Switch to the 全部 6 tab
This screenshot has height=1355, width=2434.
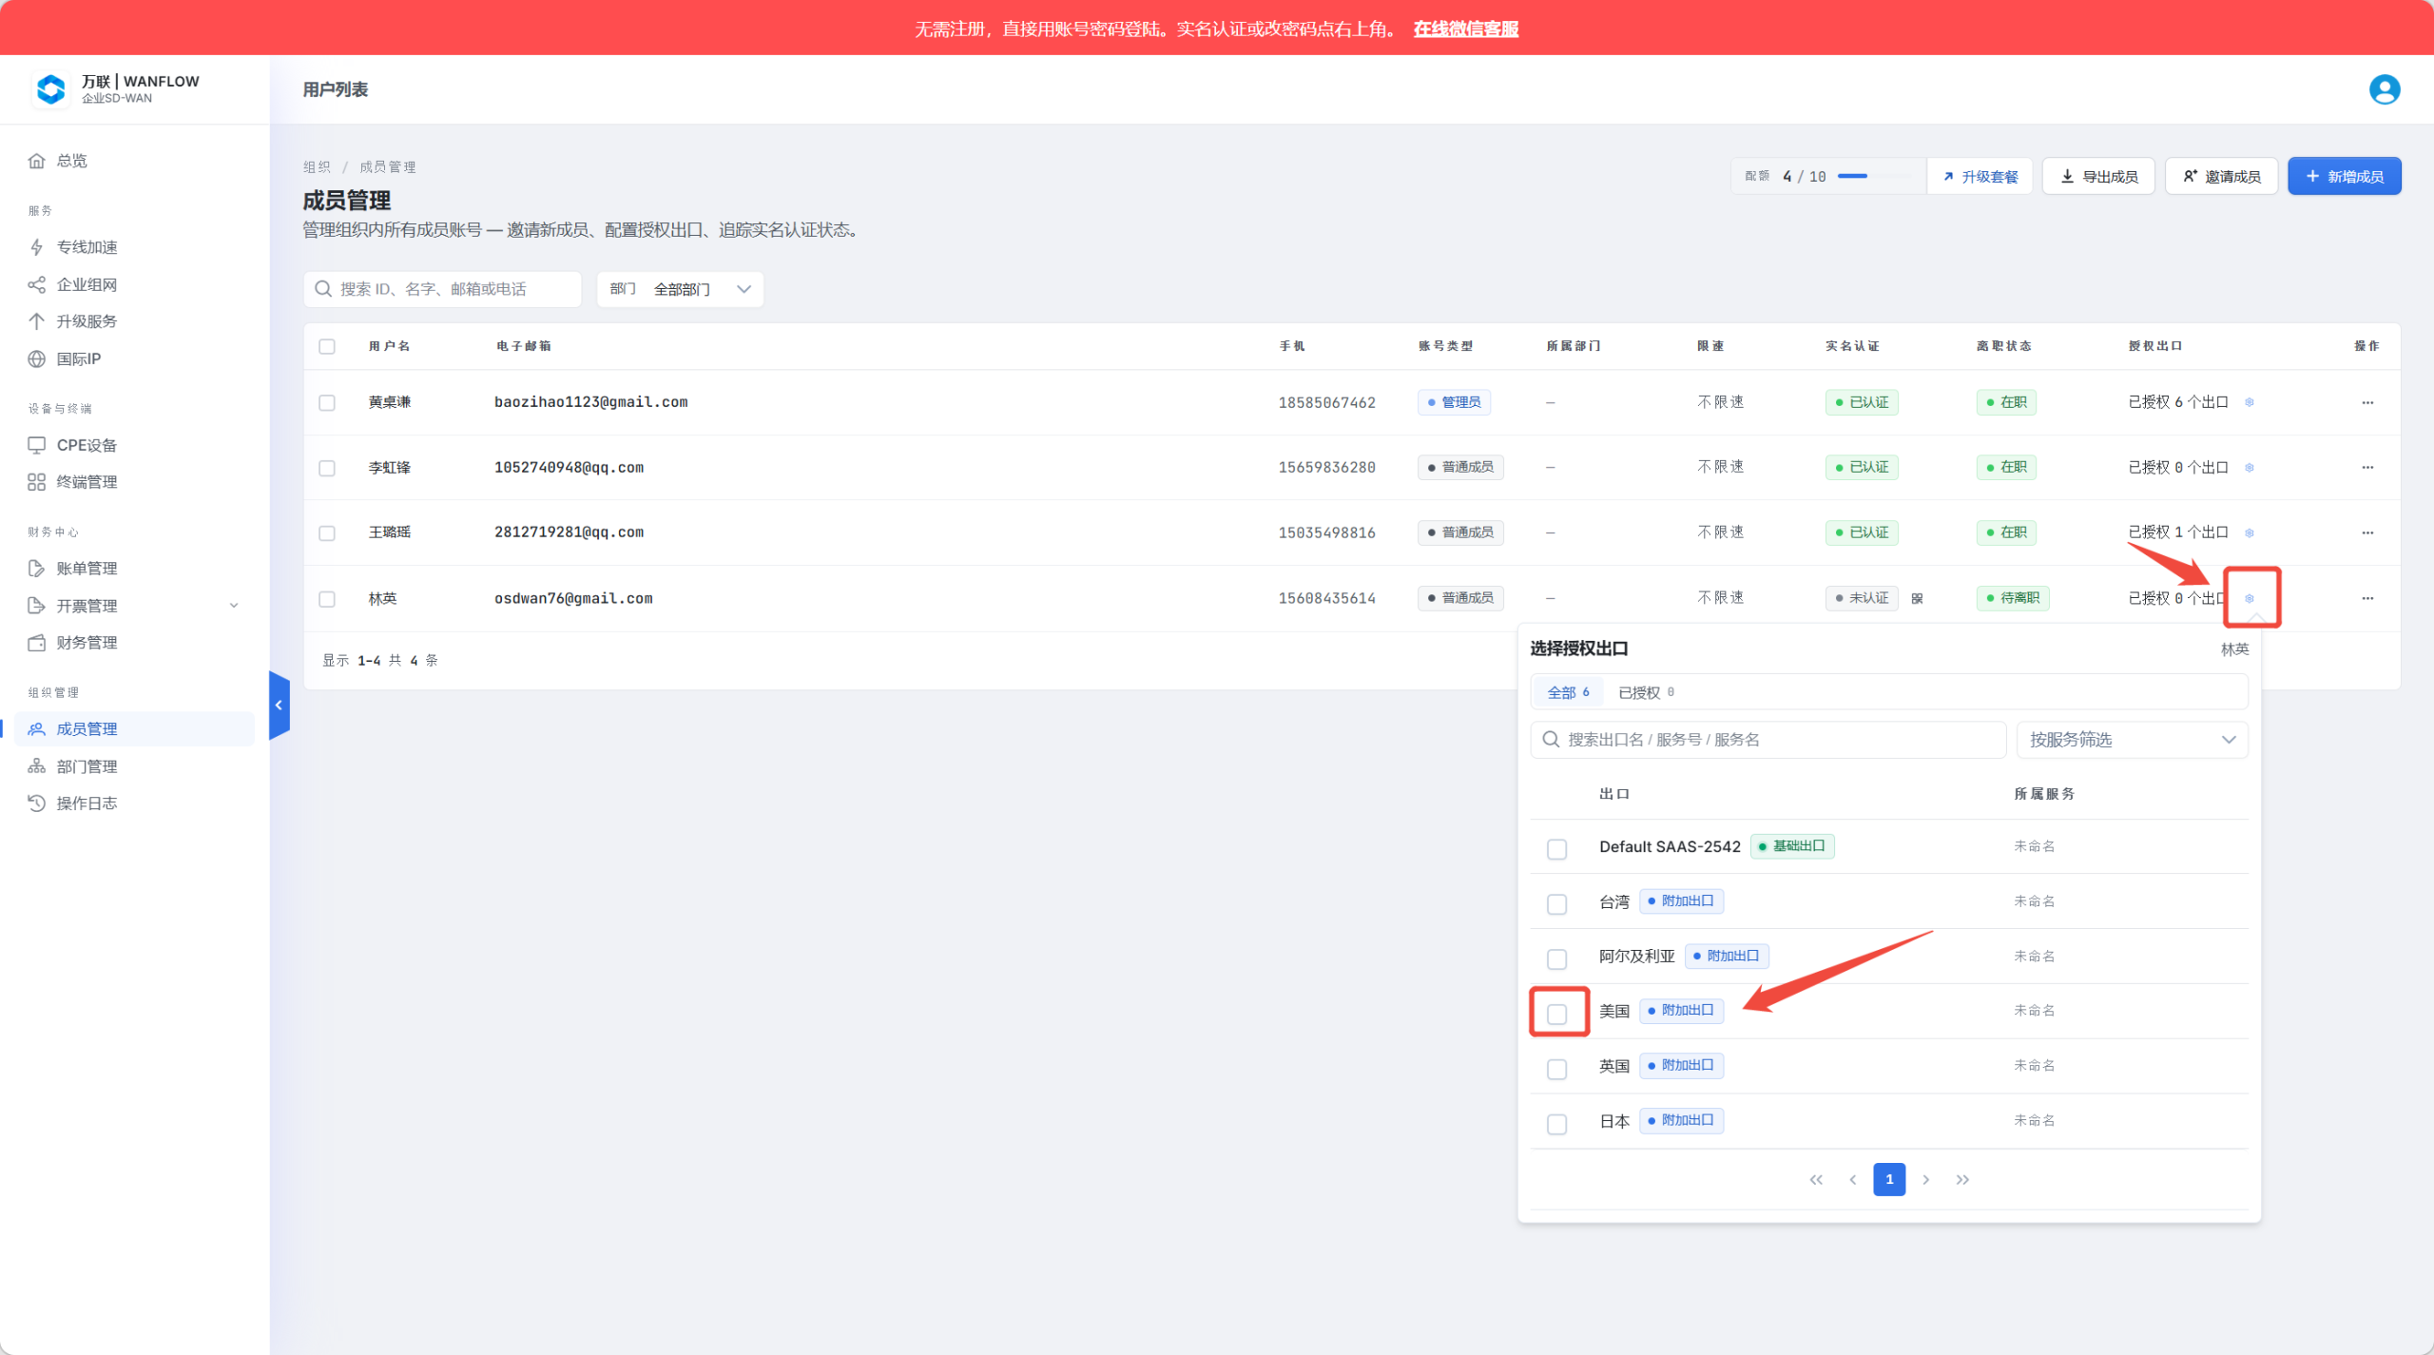point(1568,692)
